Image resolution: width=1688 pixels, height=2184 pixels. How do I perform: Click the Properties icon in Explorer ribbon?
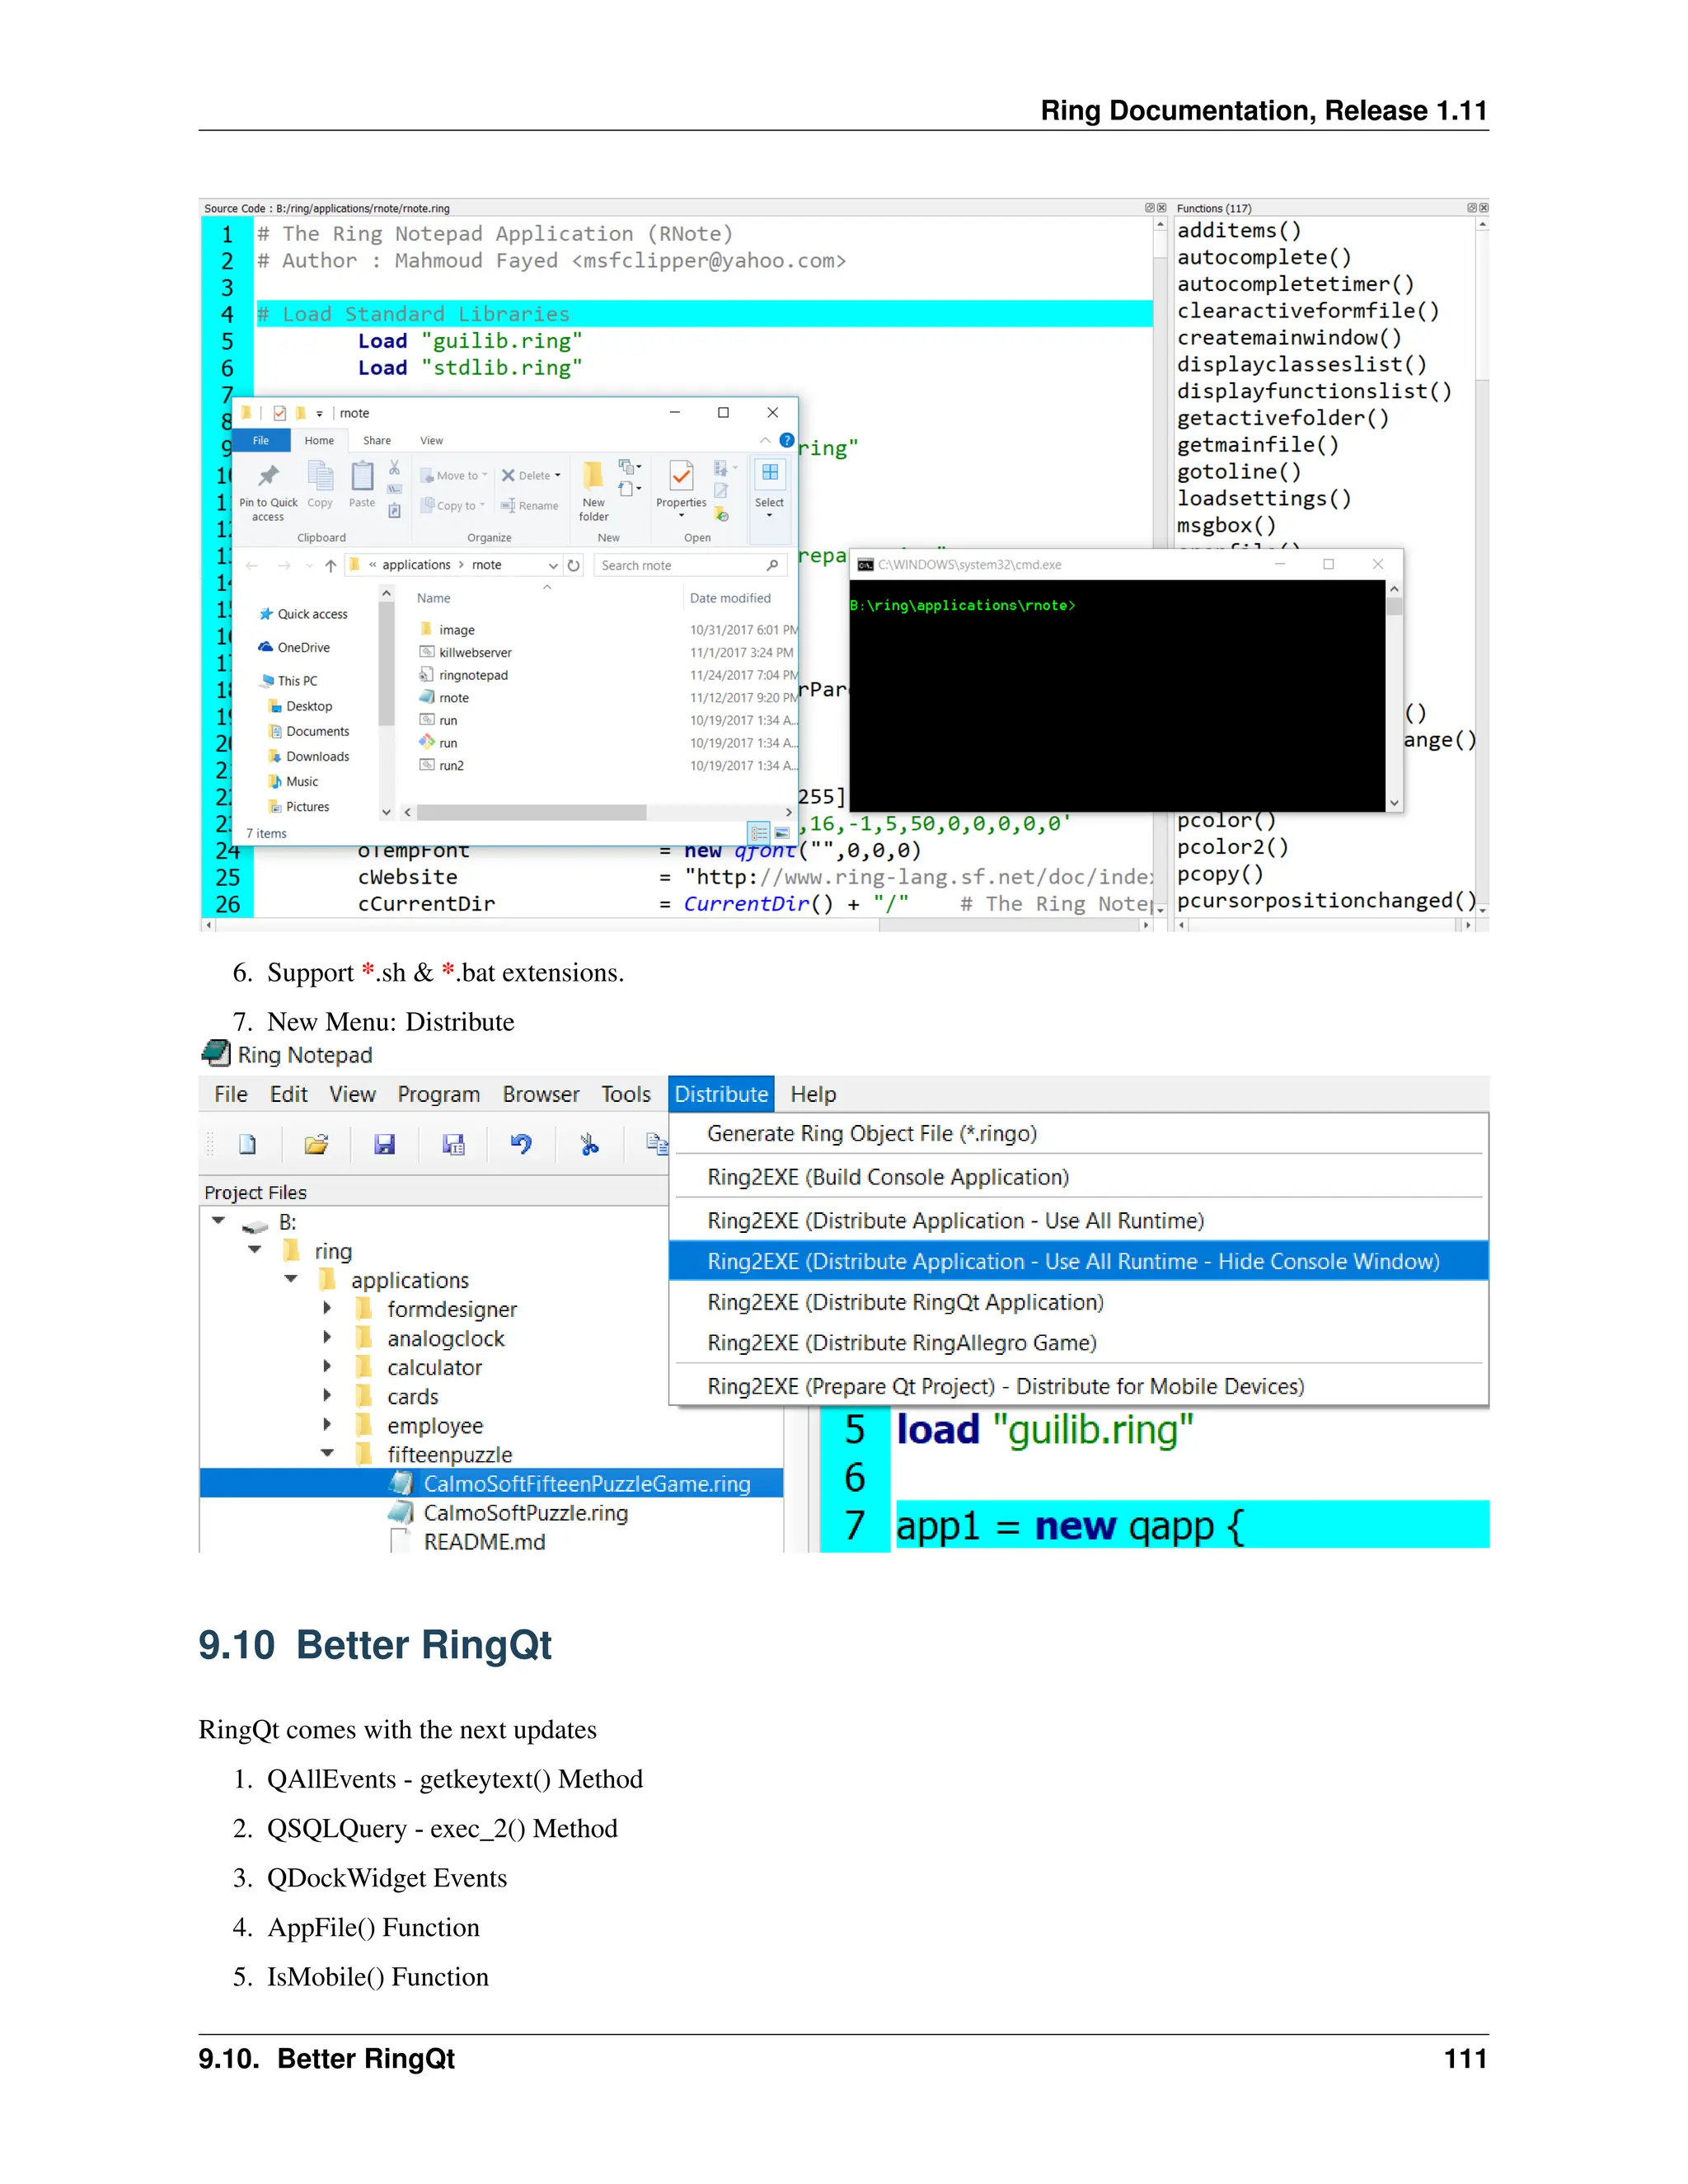click(x=681, y=477)
